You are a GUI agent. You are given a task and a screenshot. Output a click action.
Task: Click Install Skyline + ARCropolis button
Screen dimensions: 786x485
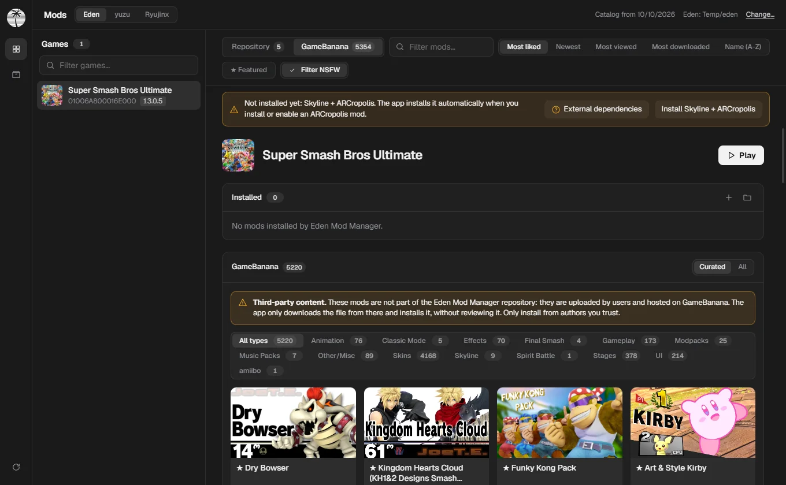[x=708, y=109]
